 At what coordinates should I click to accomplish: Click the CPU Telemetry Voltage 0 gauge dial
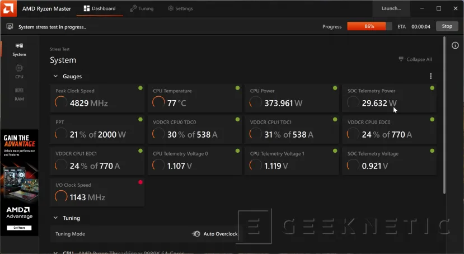[x=158, y=165]
